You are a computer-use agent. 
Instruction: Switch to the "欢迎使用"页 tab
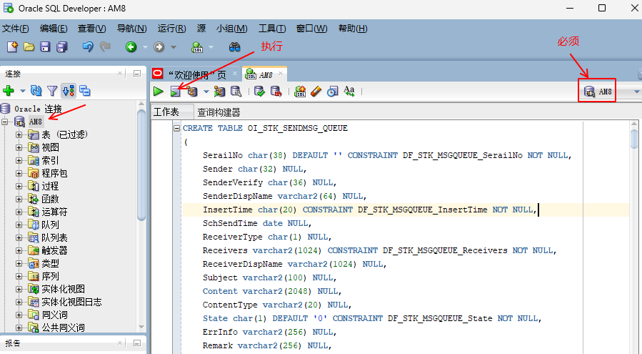coord(196,74)
